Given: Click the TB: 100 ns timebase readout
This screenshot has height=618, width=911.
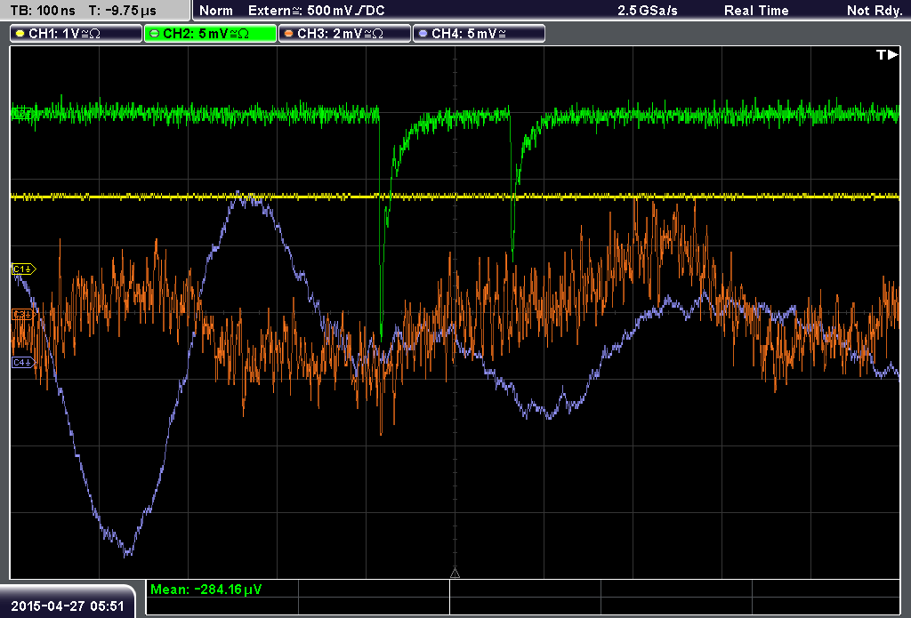Looking at the screenshot, I should [x=43, y=11].
